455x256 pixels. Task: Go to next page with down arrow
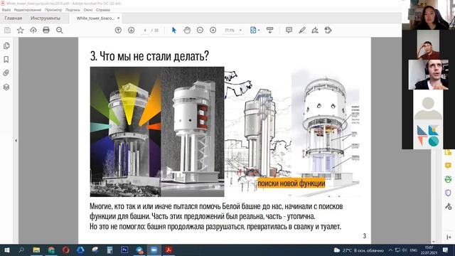pyautogui.click(x=131, y=30)
